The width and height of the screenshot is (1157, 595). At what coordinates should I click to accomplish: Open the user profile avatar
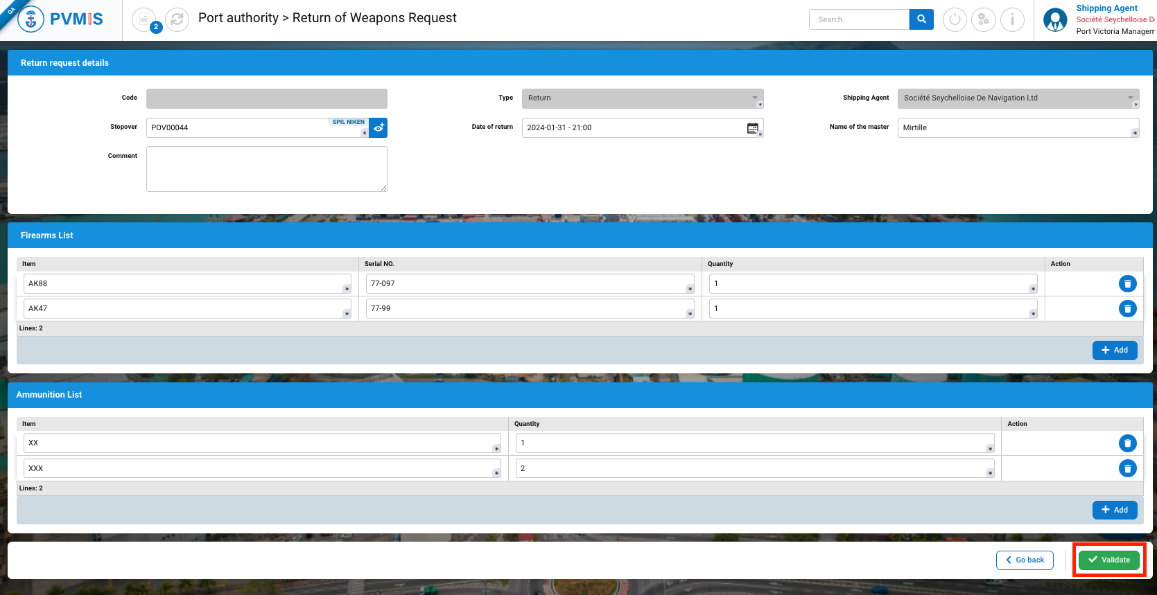[1055, 20]
